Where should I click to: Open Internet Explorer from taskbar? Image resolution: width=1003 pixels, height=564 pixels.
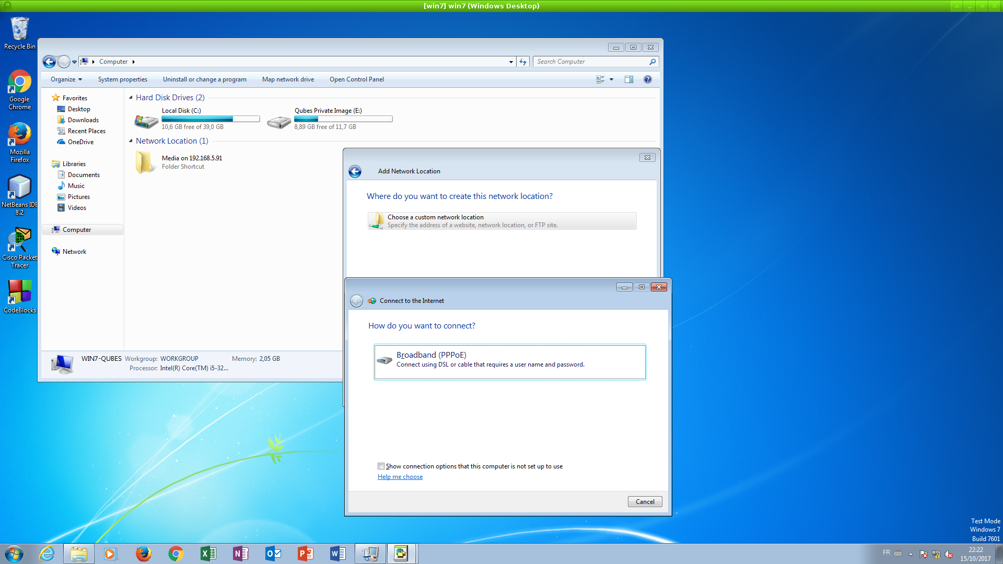[47, 554]
